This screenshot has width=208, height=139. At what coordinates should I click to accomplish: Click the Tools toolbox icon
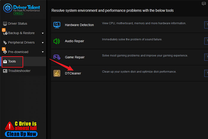point(5,61)
